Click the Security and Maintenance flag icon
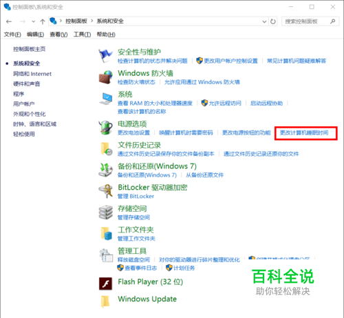The image size is (344, 318). tap(105, 56)
